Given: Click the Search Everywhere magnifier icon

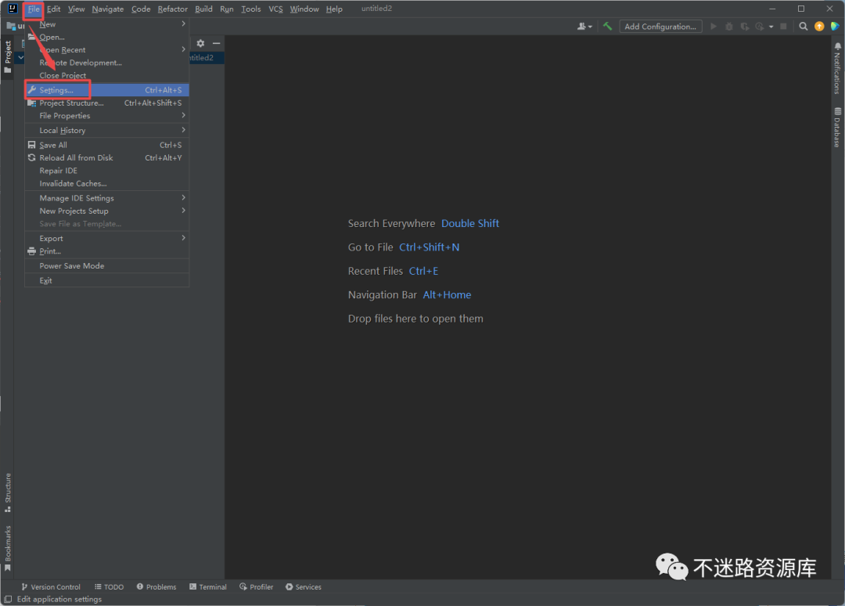Looking at the screenshot, I should 804,27.
